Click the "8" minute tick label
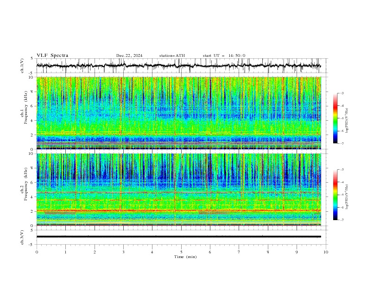 268,252
